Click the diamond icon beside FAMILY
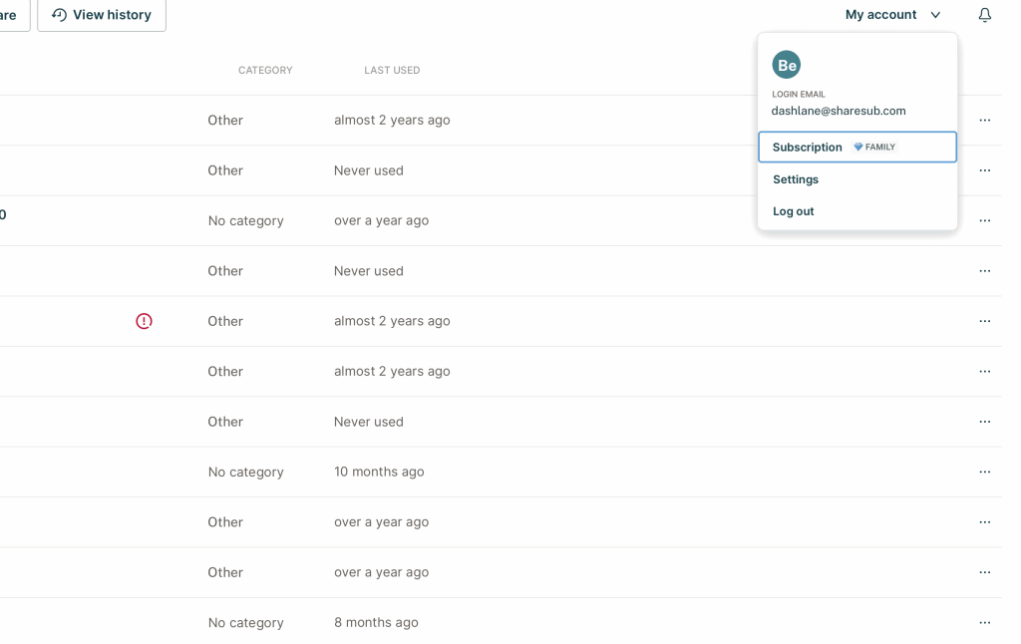 [x=858, y=148]
